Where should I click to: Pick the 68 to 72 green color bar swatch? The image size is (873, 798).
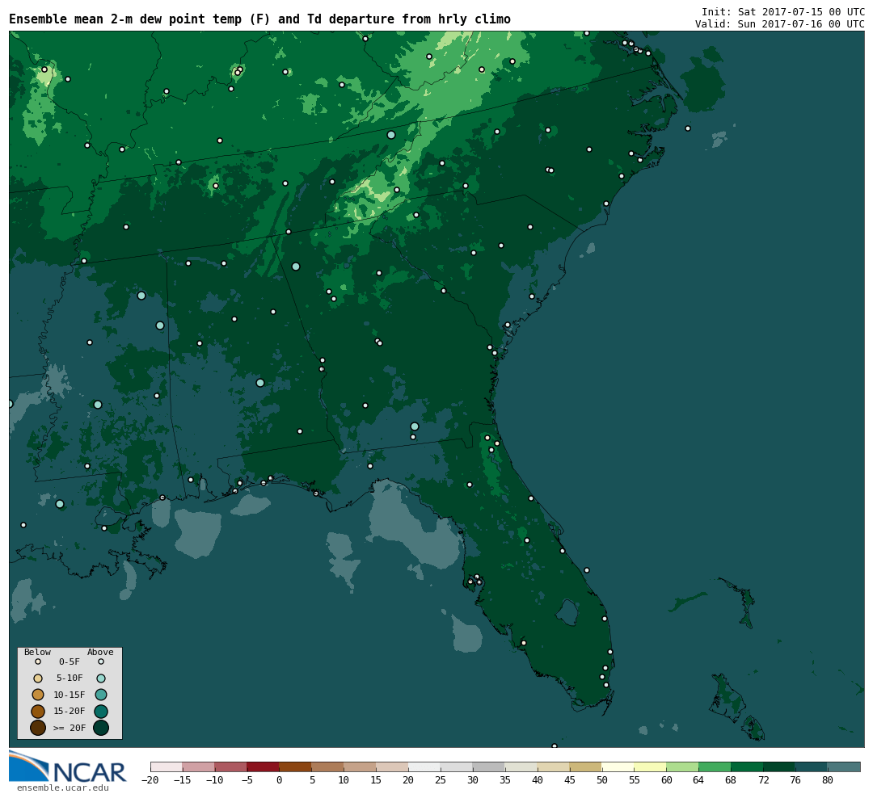[x=748, y=766]
